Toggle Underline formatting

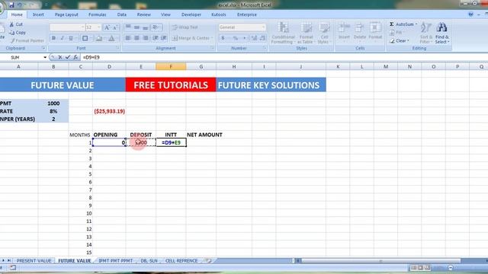click(71, 38)
